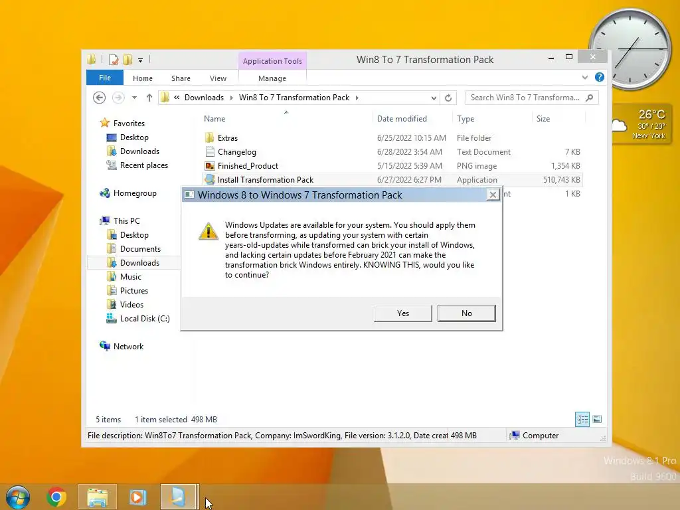Open Downloads under This PC

click(139, 263)
